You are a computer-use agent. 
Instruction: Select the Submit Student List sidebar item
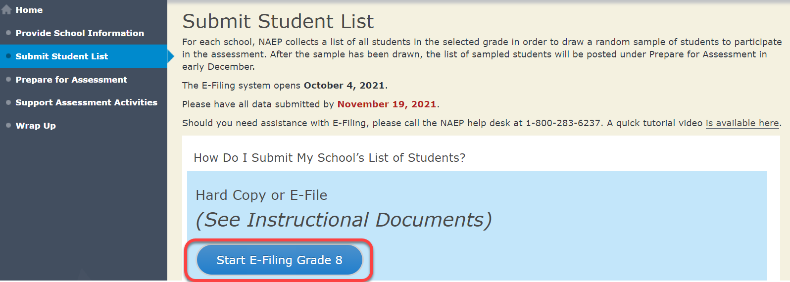point(61,56)
